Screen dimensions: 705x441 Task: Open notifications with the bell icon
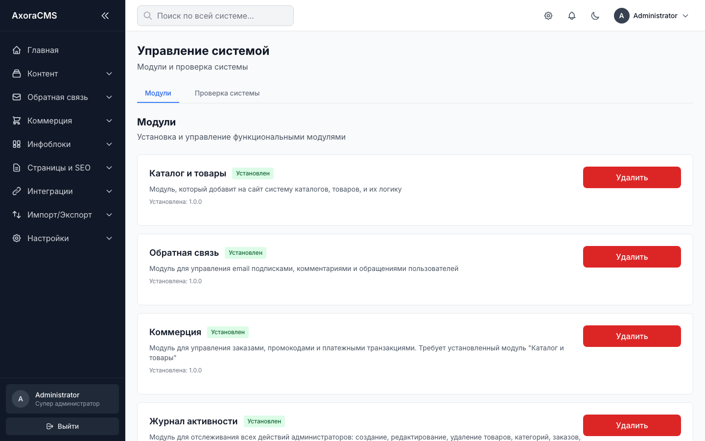pos(572,16)
